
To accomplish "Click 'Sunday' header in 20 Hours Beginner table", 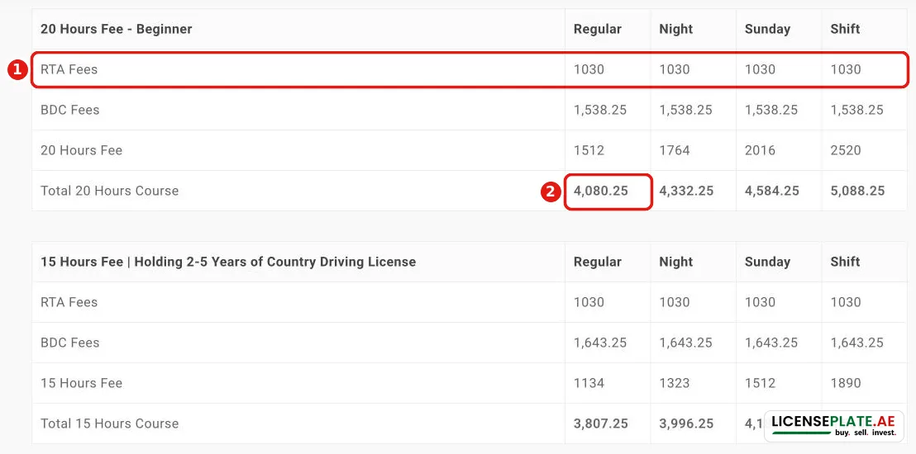I will [x=768, y=29].
